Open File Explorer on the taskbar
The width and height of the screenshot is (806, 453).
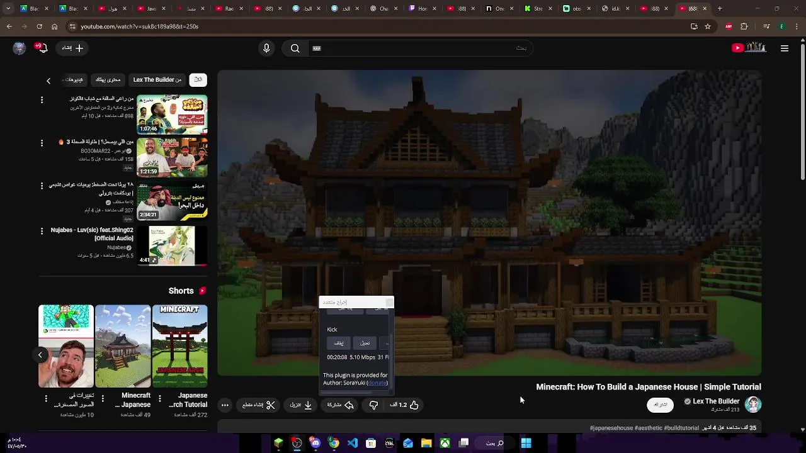(426, 443)
